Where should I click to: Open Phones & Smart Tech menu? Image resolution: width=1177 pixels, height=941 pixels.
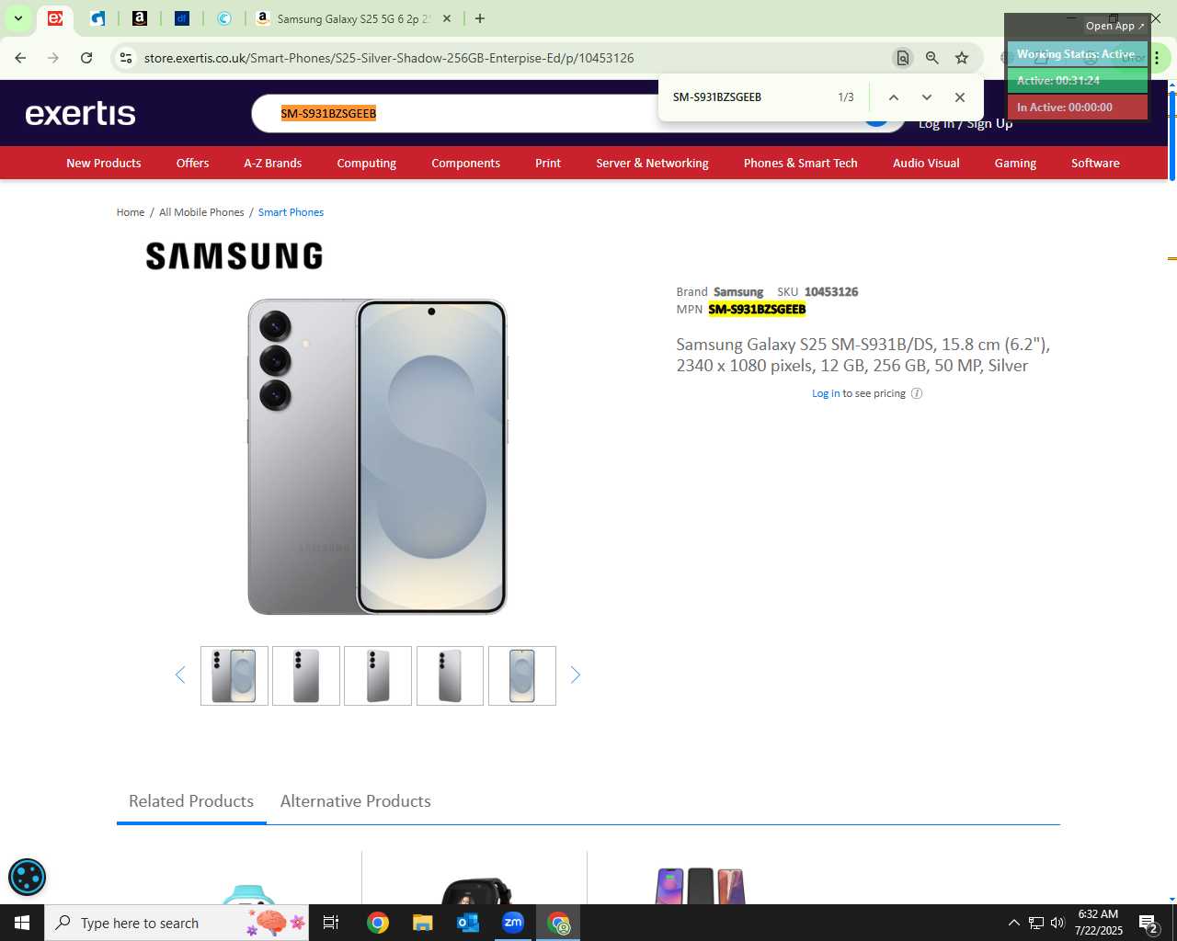pyautogui.click(x=801, y=163)
